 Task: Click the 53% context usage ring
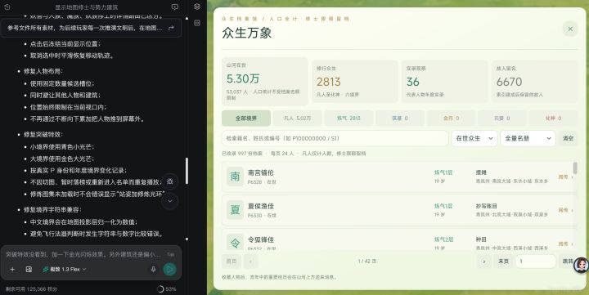160,289
